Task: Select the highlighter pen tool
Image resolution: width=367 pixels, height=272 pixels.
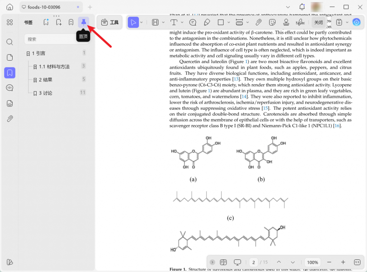Action: tap(207, 22)
